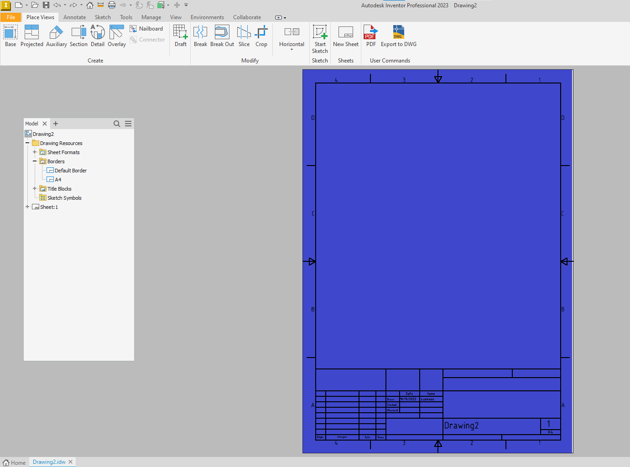630x467 pixels.
Task: Select the Crop tool
Action: [x=261, y=36]
